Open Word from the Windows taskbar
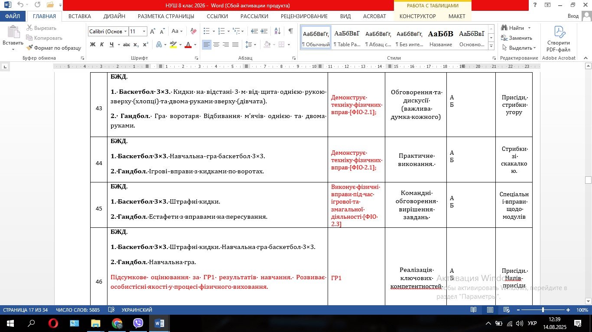This screenshot has width=592, height=332. (x=159, y=323)
